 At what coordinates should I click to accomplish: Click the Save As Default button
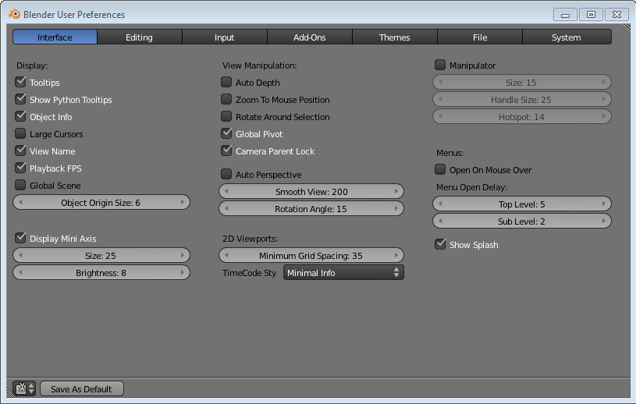pos(81,389)
